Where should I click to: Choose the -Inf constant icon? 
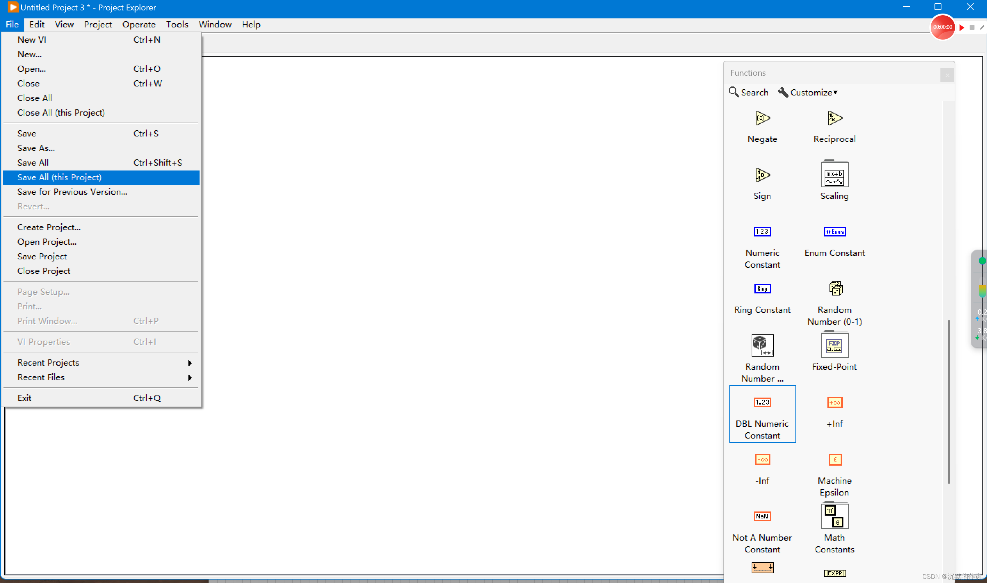[762, 459]
